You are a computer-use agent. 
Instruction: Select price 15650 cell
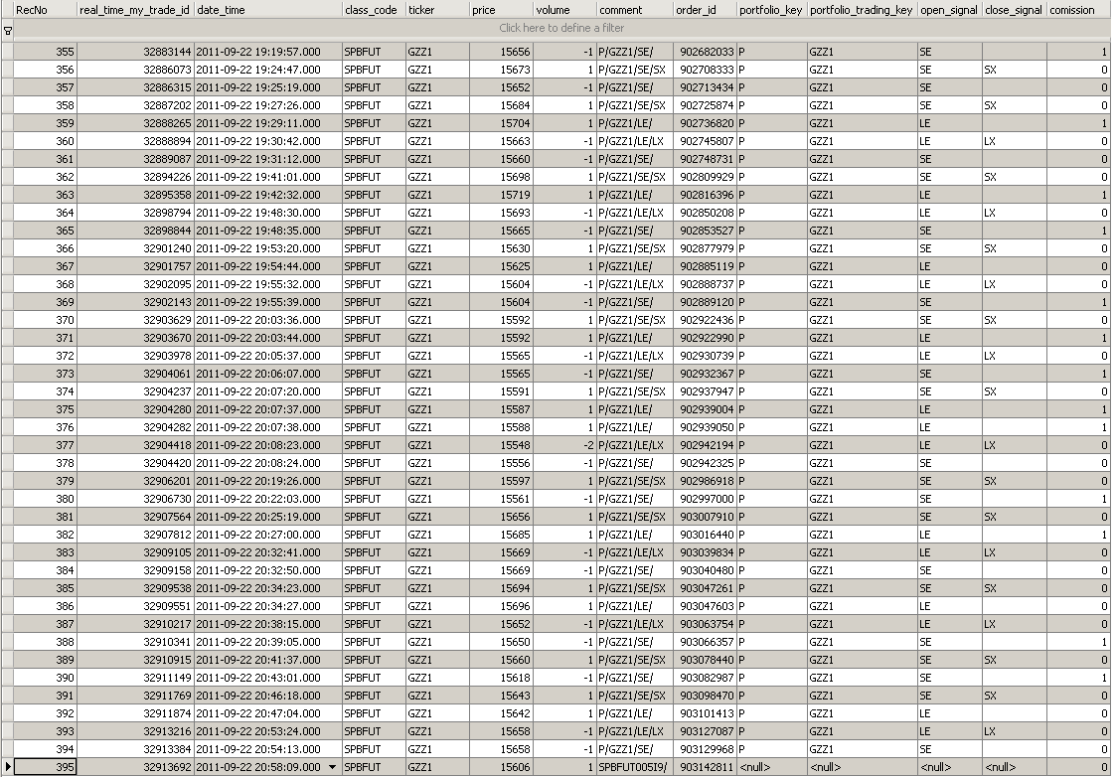coord(501,642)
